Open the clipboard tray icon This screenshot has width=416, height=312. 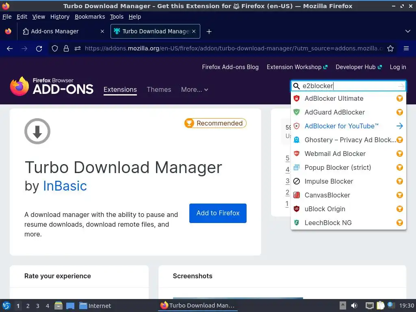click(380, 305)
